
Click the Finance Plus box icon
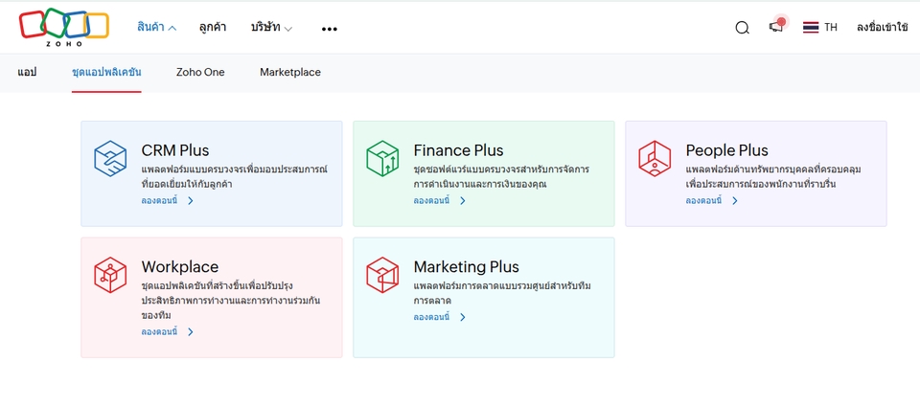(382, 158)
